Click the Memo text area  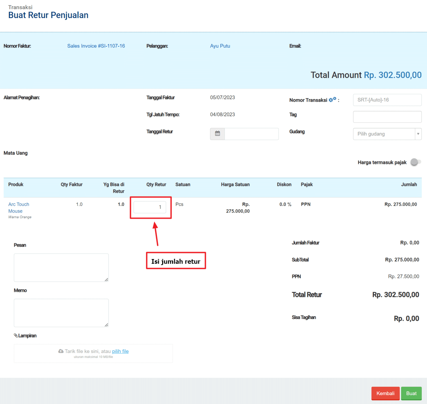point(61,313)
